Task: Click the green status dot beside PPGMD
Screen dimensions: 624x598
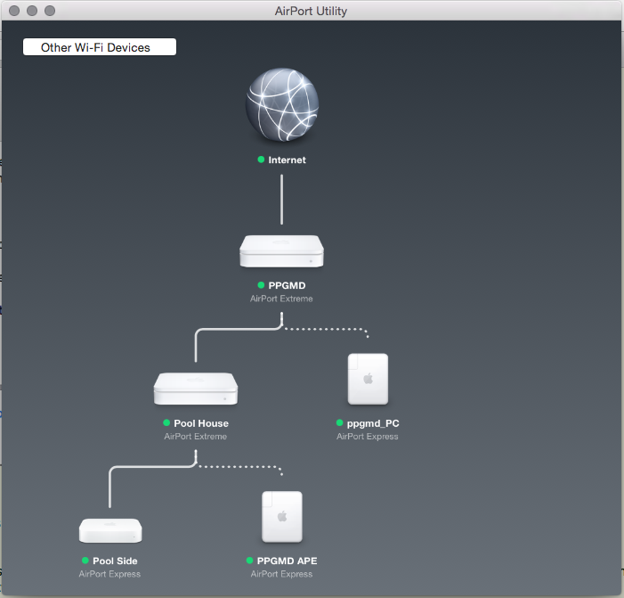Action: [261, 285]
